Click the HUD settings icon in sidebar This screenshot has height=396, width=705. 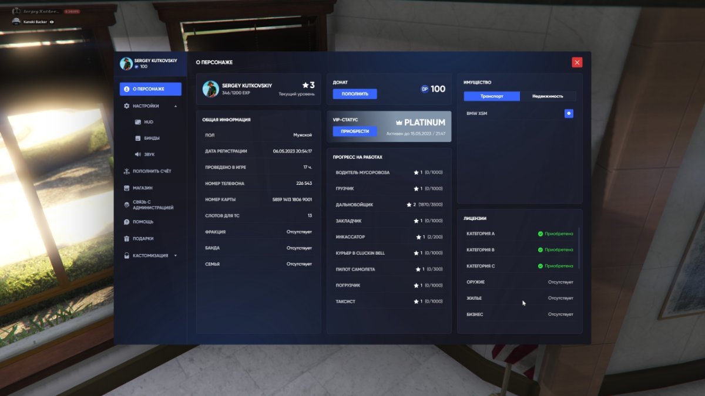(137, 122)
